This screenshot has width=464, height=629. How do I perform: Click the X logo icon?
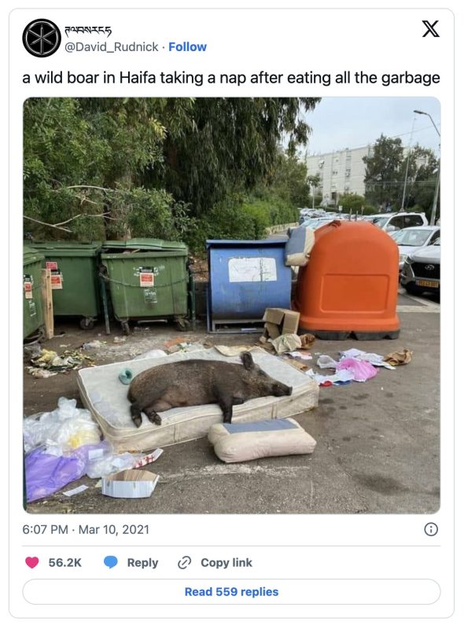point(431,29)
